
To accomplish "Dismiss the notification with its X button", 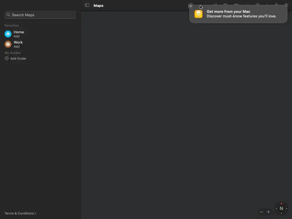I will click(190, 6).
